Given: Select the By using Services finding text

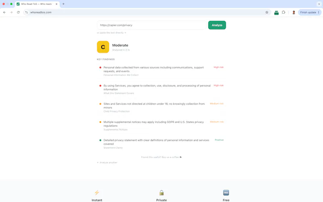Looking at the screenshot, I should (157, 87).
